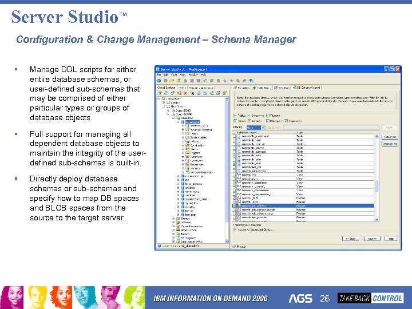
Task: Click the New York folder icon in tree
Action: click(168, 106)
